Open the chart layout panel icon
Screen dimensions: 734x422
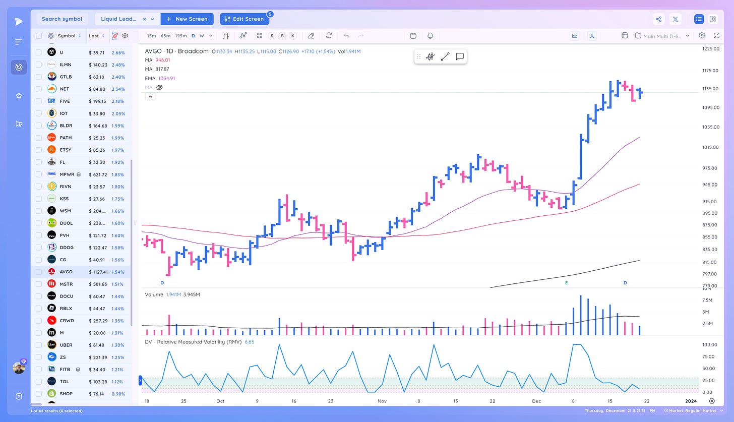click(x=625, y=36)
